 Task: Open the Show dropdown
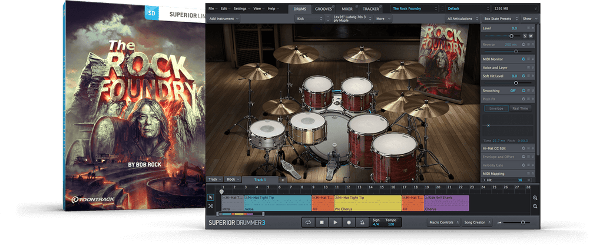coord(529,18)
